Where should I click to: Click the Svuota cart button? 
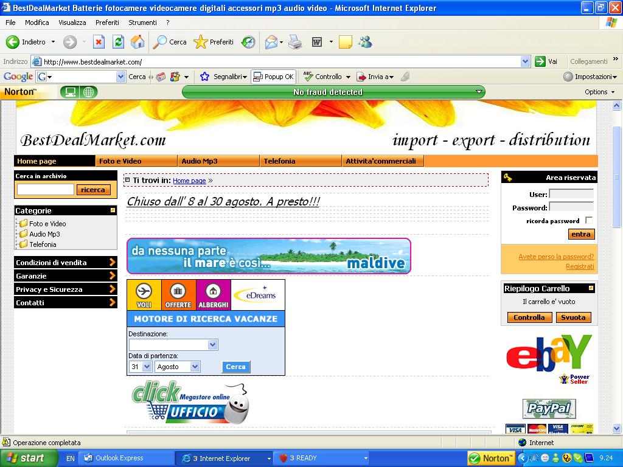coord(573,317)
